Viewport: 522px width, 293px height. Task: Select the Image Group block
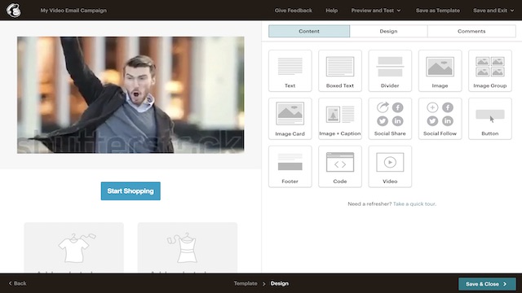[x=489, y=71]
